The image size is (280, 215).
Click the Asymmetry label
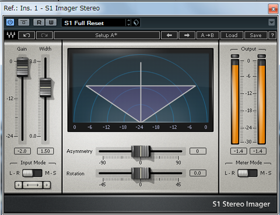[x=79, y=151]
